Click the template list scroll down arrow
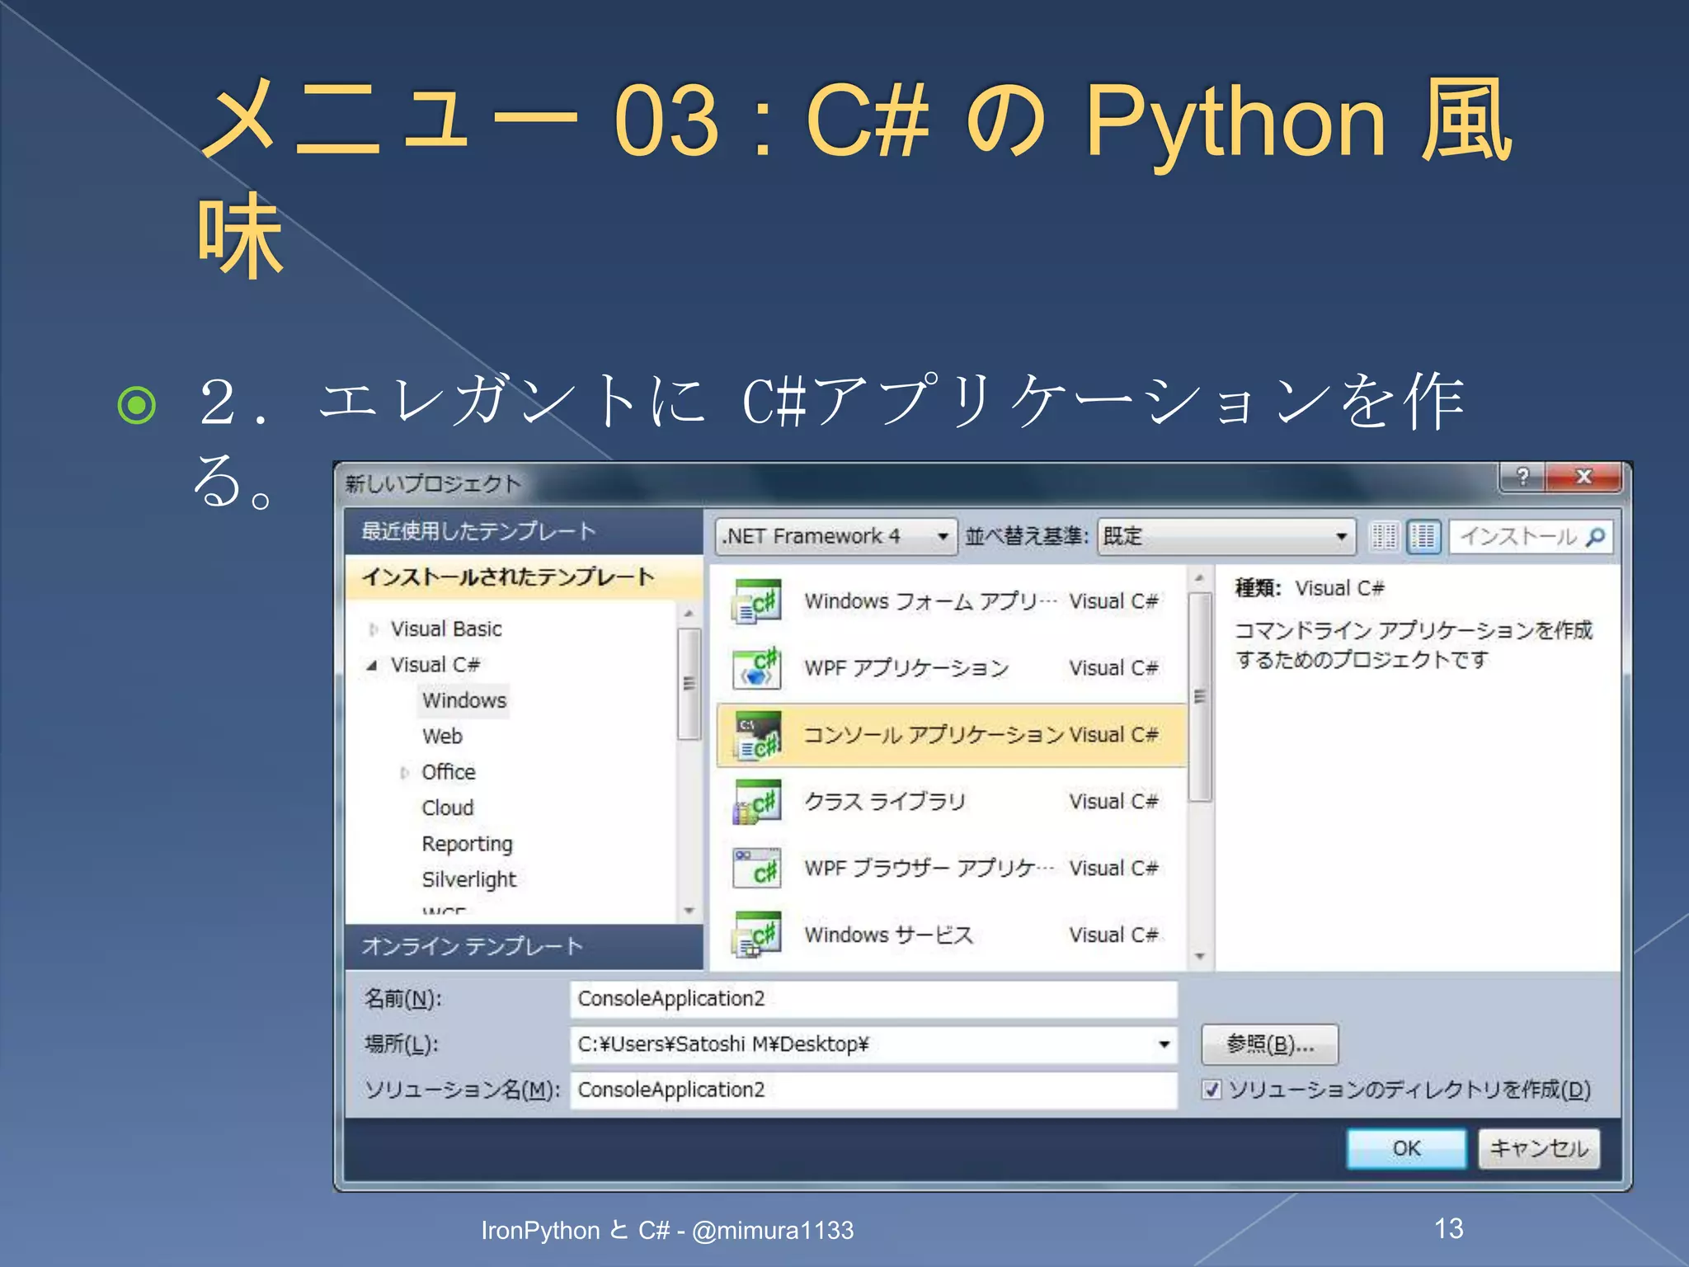This screenshot has height=1267, width=1689. point(1200,957)
